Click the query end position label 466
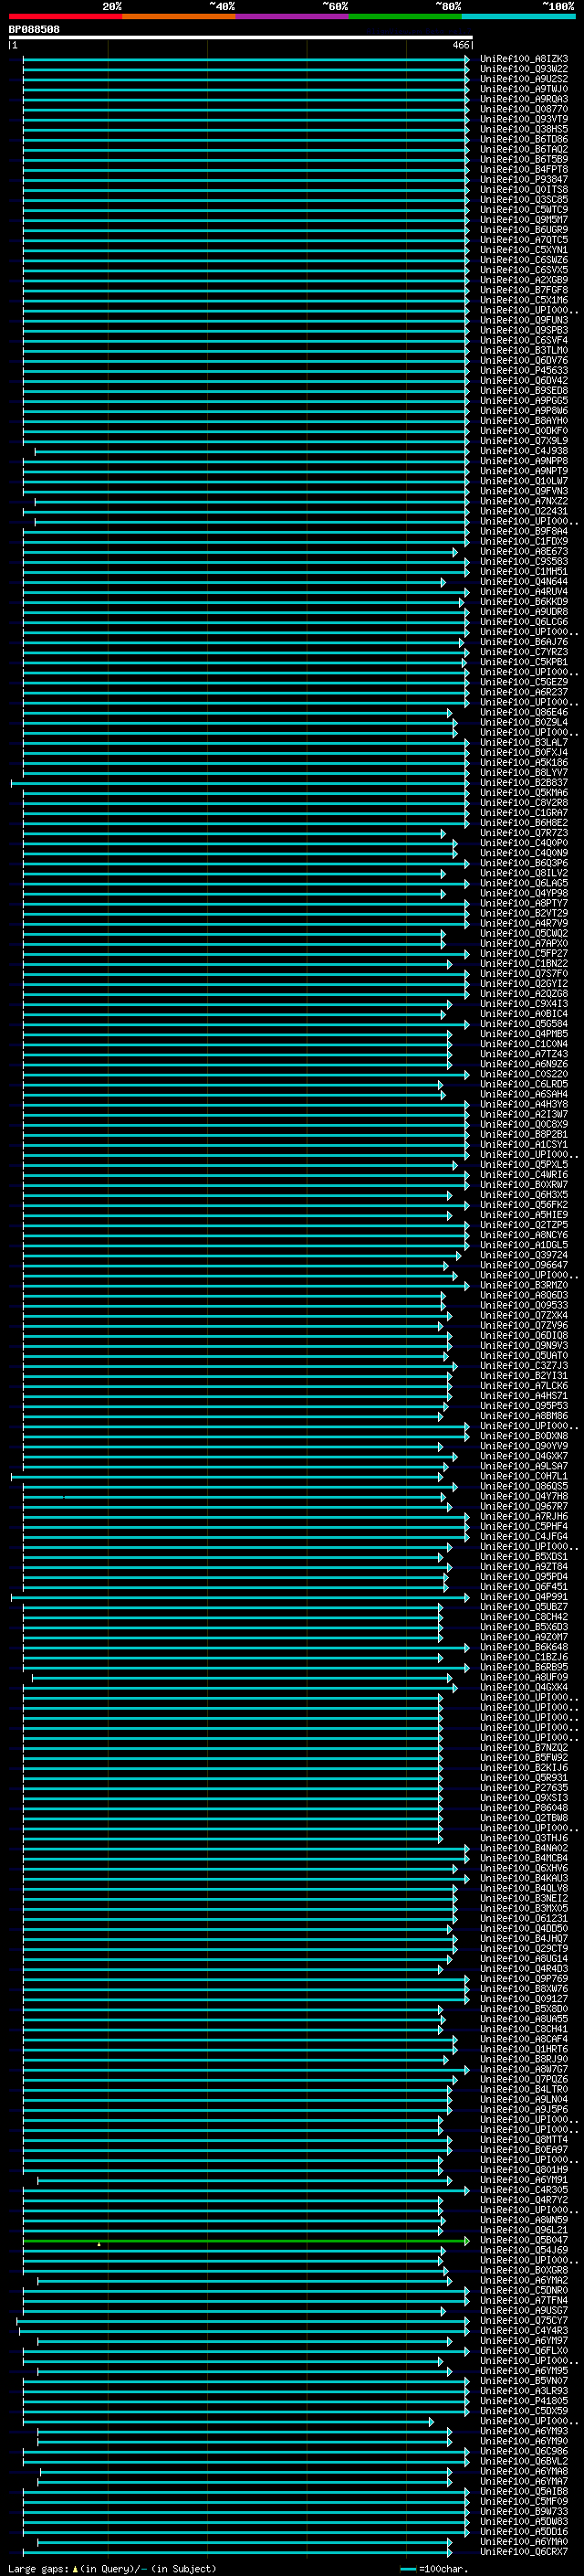Screen dimensions: 584x2576 point(460,45)
